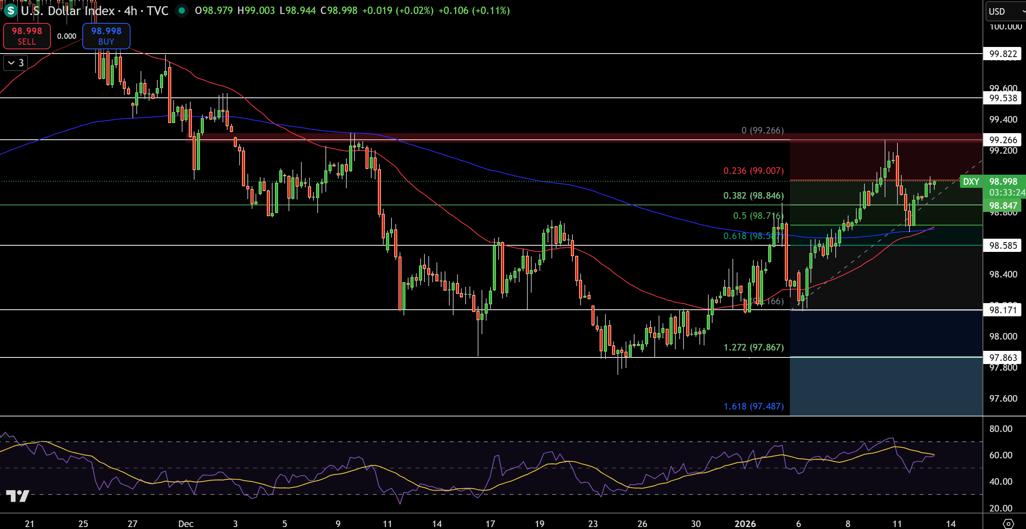Click the '0.000' spread label between SELL and BUY

point(66,36)
